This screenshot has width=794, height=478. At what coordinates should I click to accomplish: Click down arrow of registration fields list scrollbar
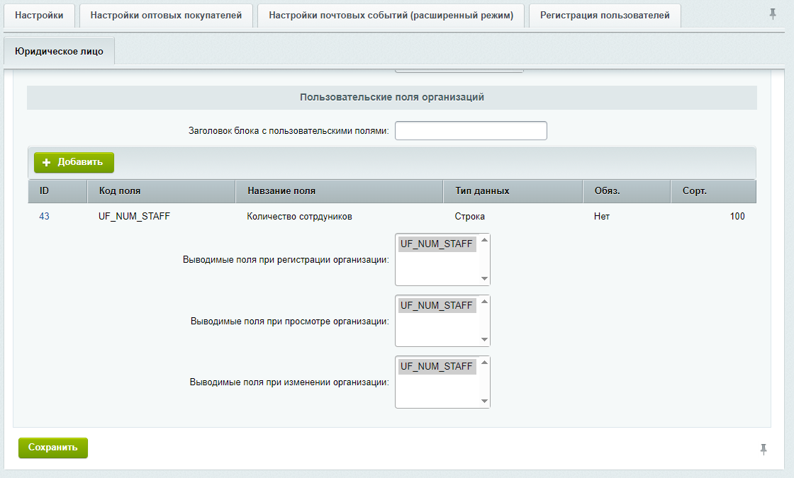click(x=484, y=279)
